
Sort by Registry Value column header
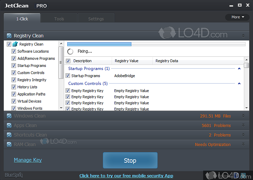(x=126, y=61)
